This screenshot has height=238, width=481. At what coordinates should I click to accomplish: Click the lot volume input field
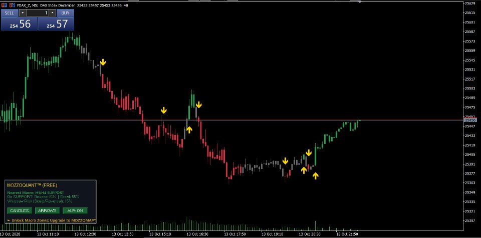[38, 13]
